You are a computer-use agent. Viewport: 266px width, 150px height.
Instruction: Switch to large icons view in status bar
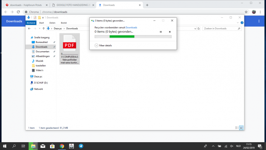tap(241, 128)
